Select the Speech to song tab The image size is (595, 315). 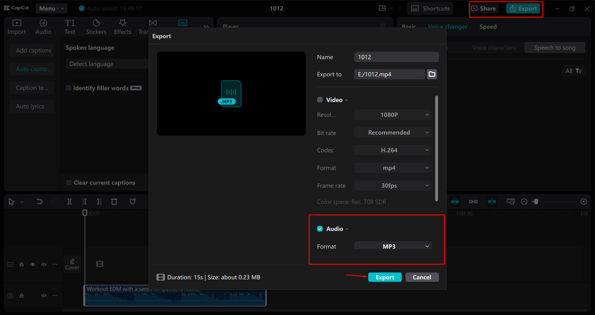point(555,47)
